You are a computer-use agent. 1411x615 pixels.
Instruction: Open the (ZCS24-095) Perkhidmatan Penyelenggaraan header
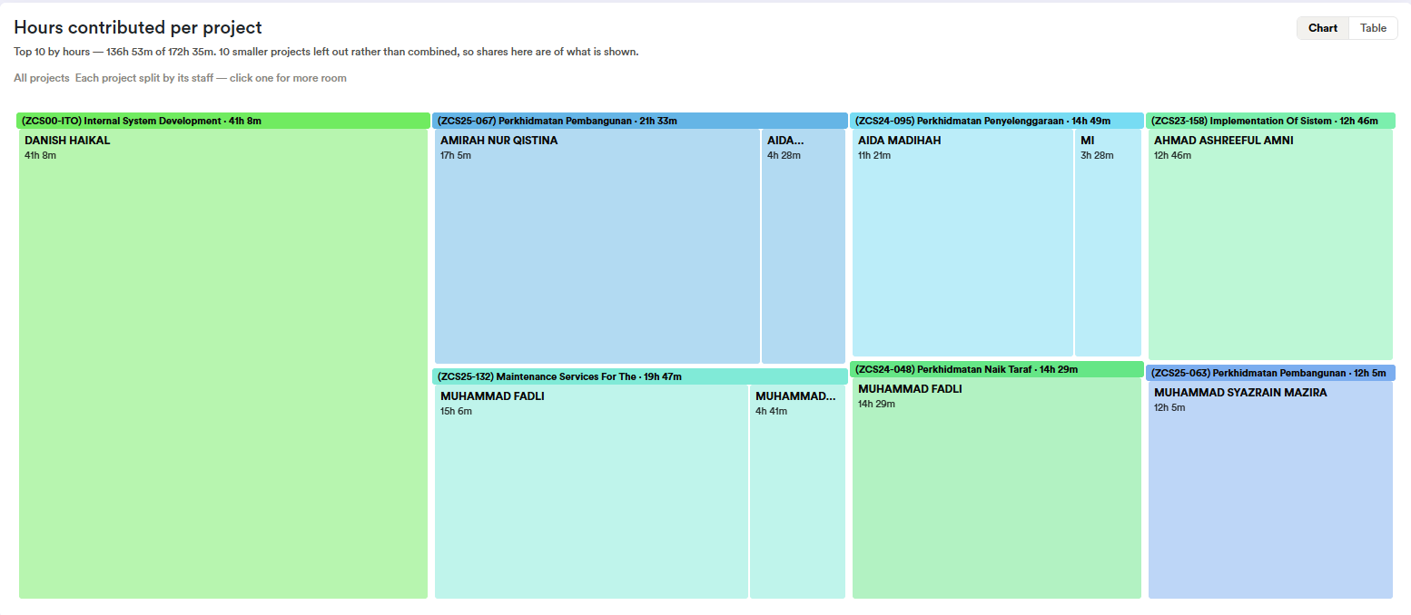997,121
